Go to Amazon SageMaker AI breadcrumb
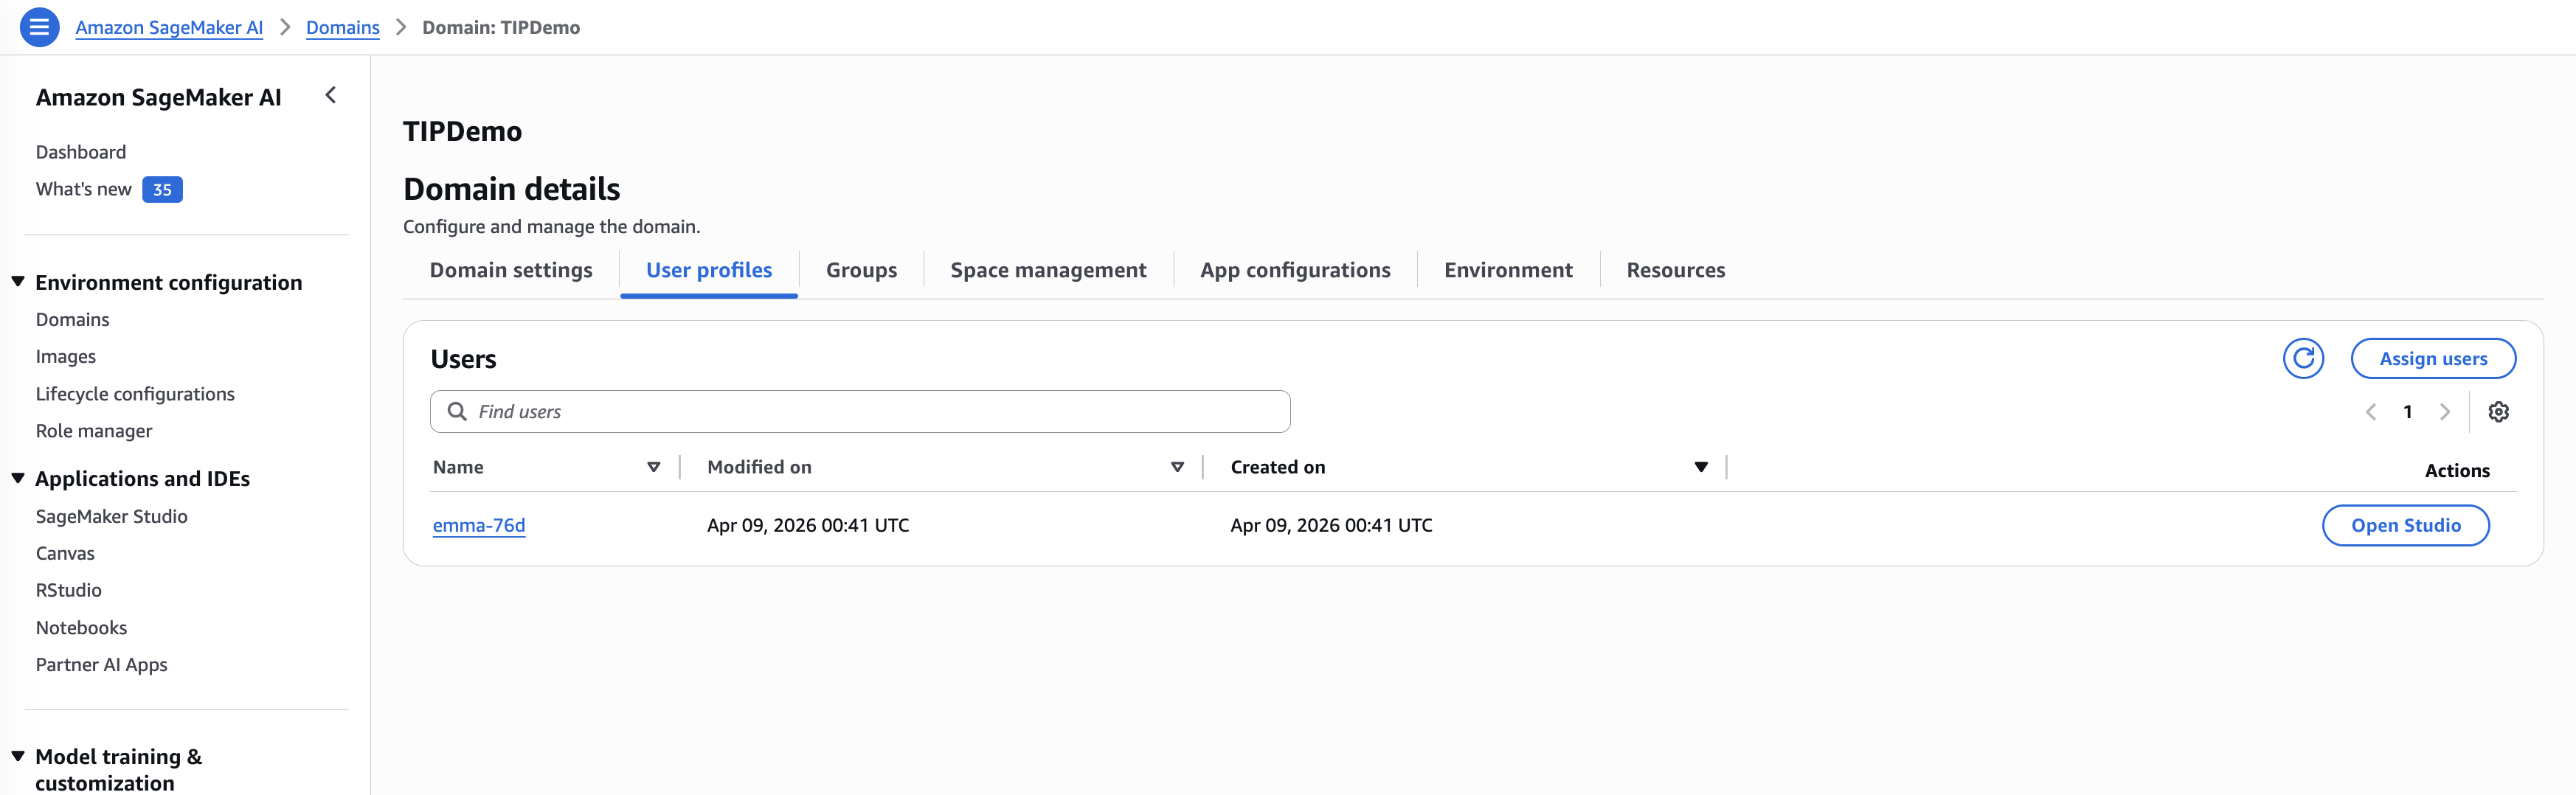Image resolution: width=2576 pixels, height=795 pixels. point(169,27)
